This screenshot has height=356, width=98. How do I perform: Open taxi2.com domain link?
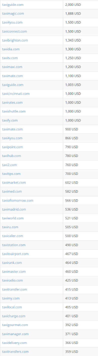pyautogui.click(x=10, y=165)
